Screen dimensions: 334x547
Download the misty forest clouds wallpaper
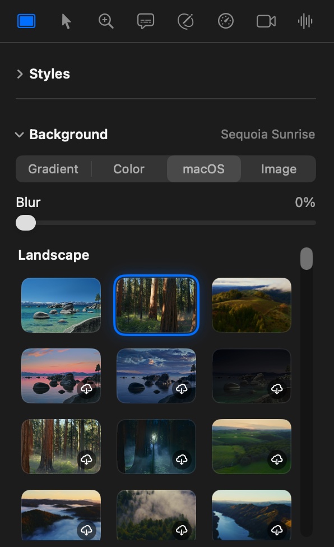182,530
